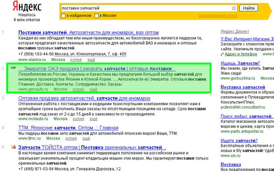Visit www.gorbushka.ru
Viewport: 274px width, 171px height.
[x=237, y=78]
